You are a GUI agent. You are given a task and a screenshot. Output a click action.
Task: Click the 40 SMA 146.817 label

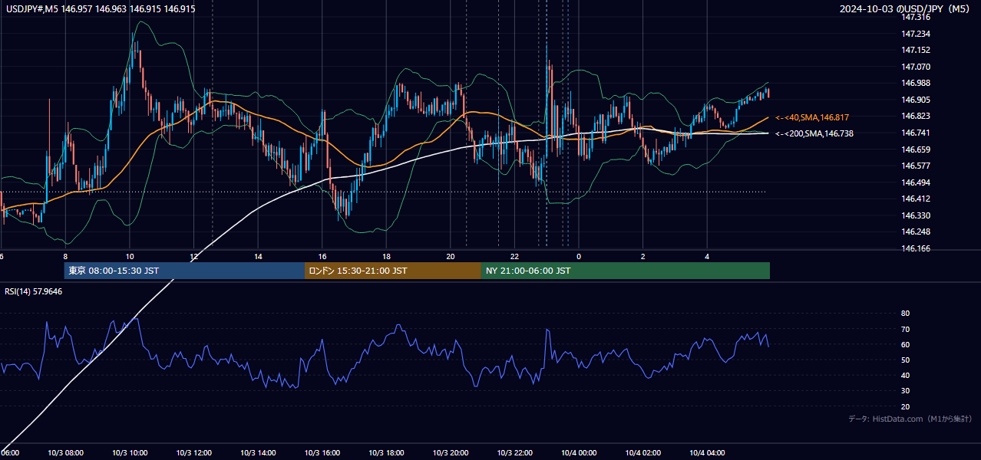[812, 117]
